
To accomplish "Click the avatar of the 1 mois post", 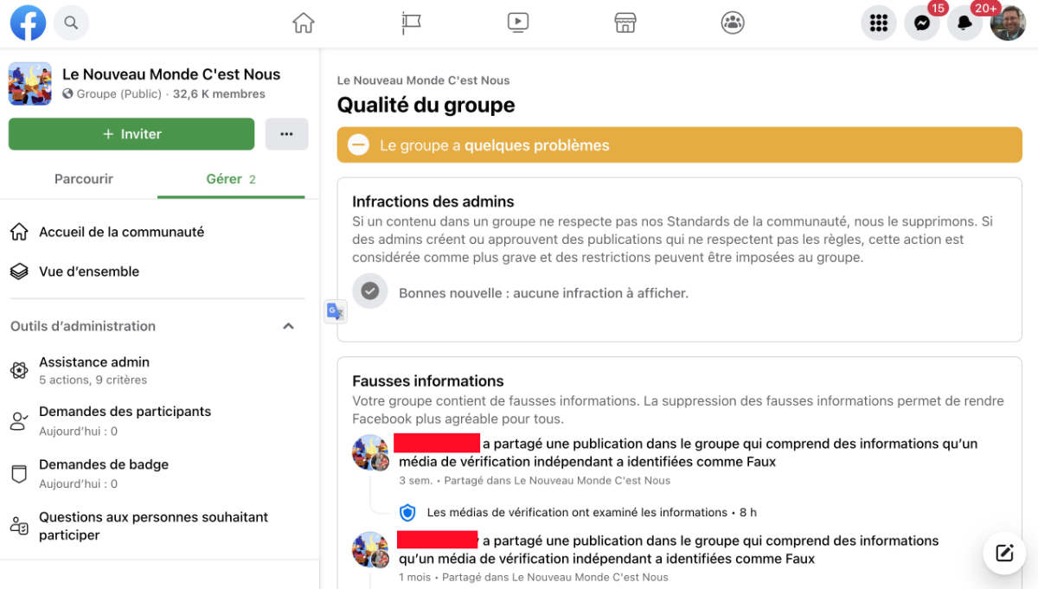I will [x=370, y=550].
